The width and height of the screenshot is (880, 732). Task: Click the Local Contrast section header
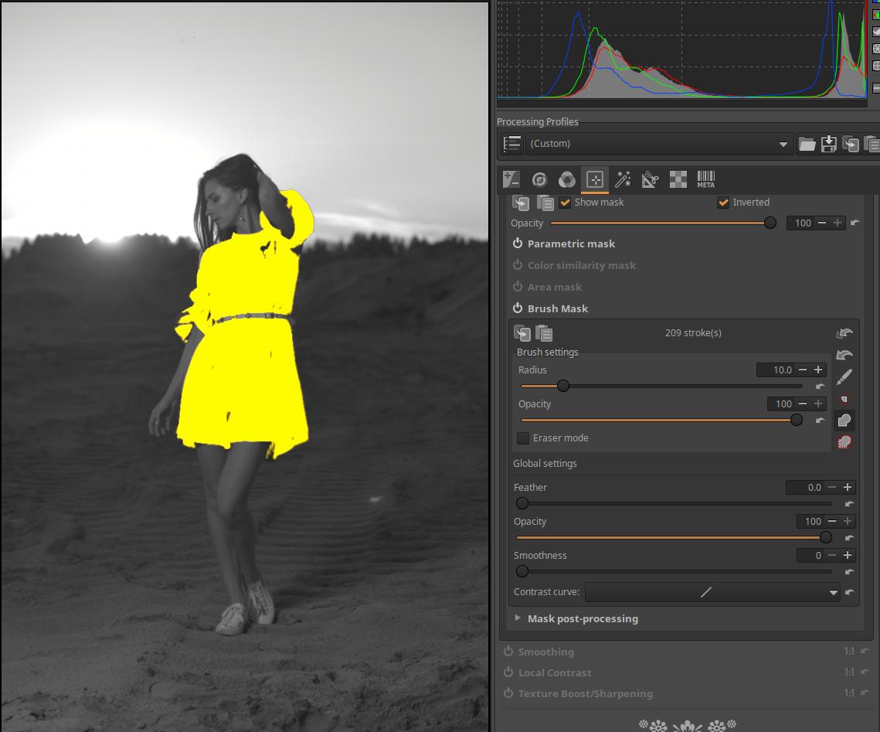click(x=555, y=672)
